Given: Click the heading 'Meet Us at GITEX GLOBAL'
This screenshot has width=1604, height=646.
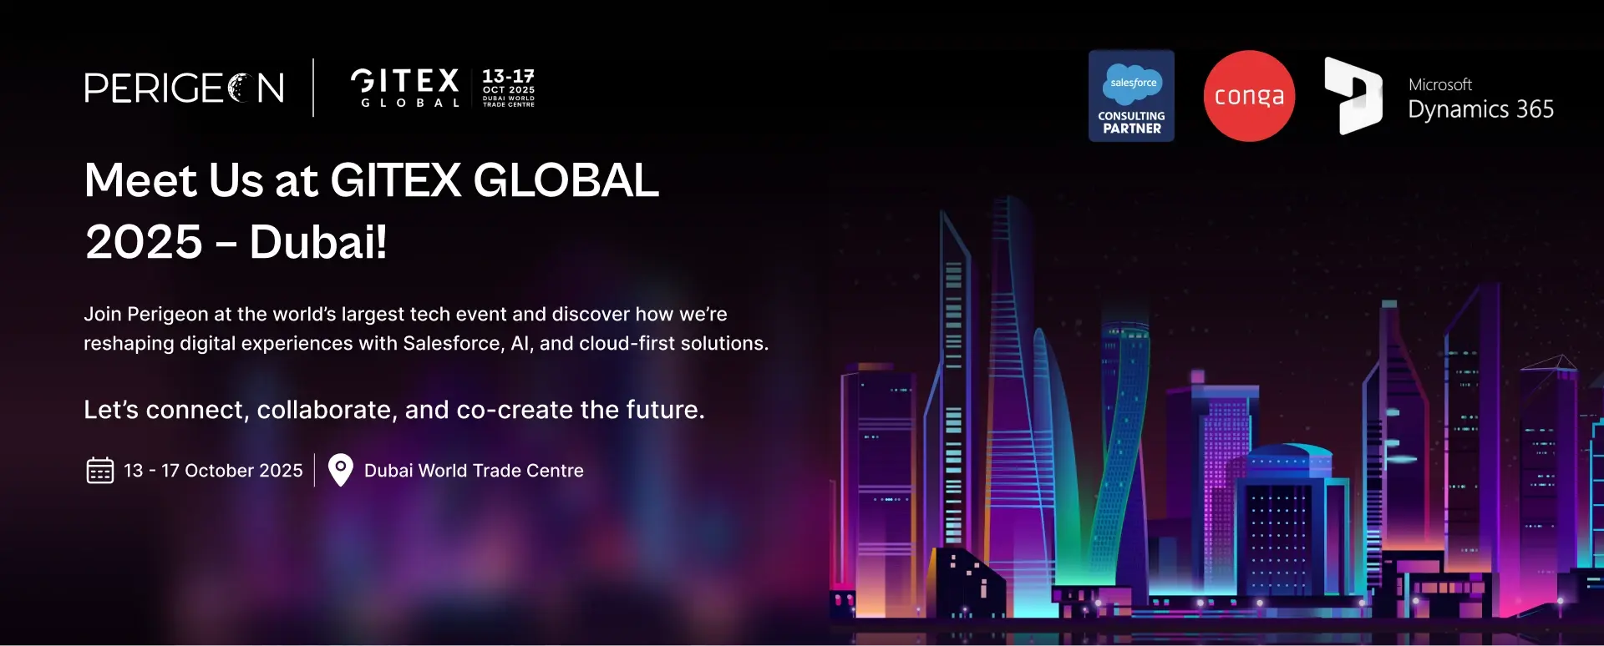Looking at the screenshot, I should click(x=372, y=180).
